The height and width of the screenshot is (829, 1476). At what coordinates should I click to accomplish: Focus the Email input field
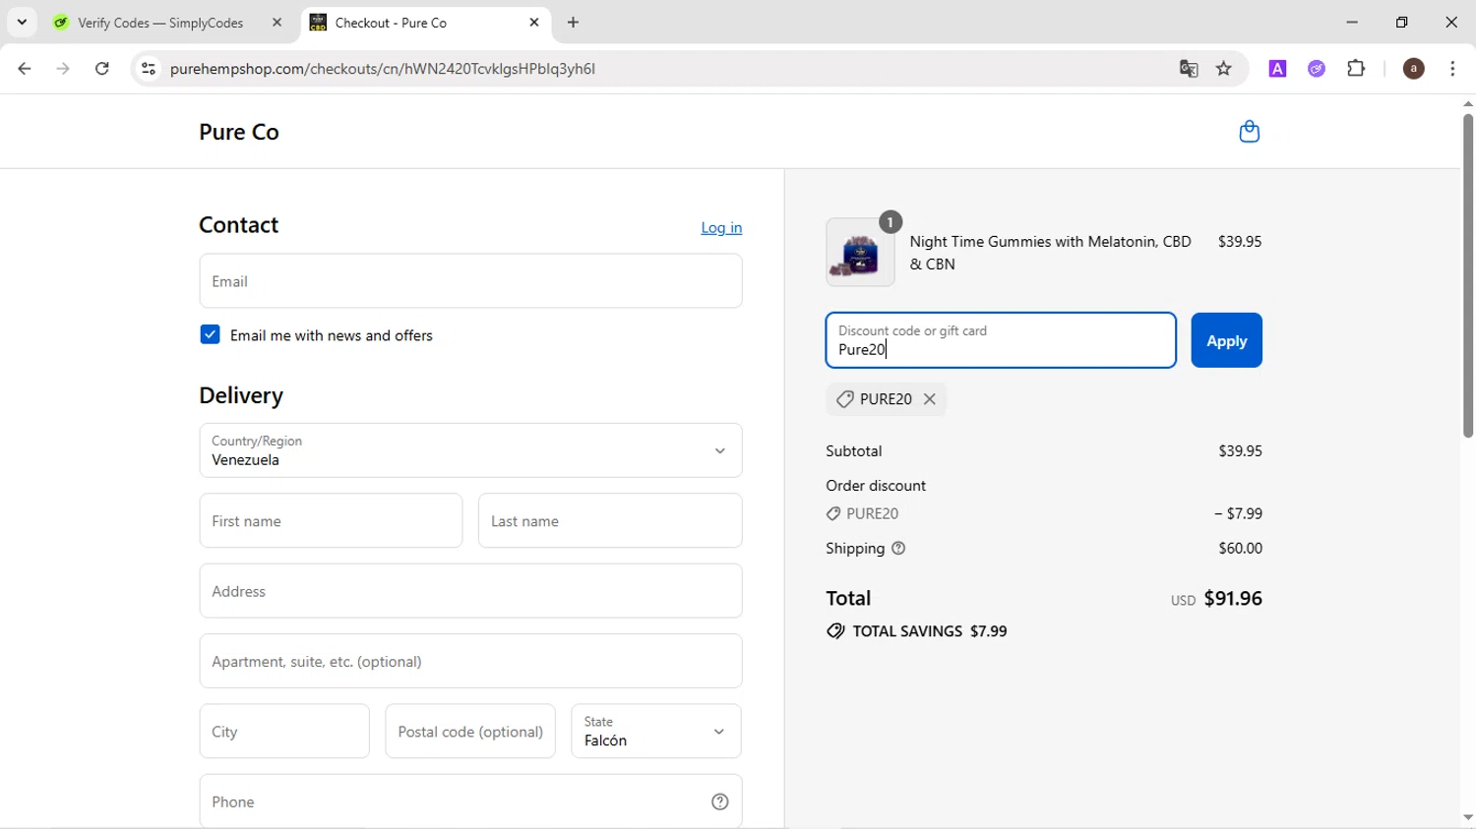click(470, 281)
